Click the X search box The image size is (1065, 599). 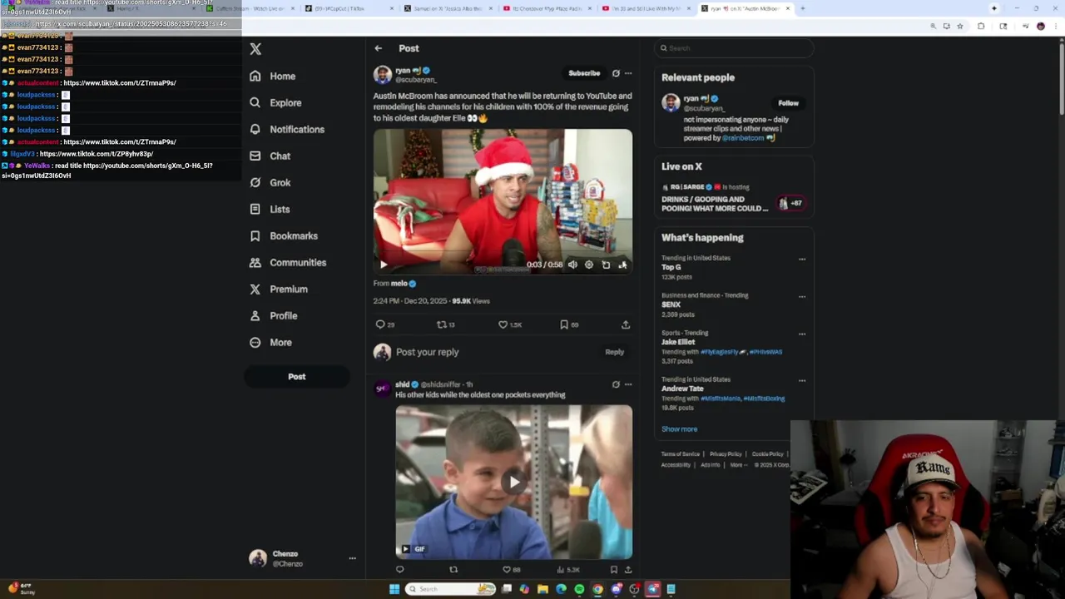point(734,48)
